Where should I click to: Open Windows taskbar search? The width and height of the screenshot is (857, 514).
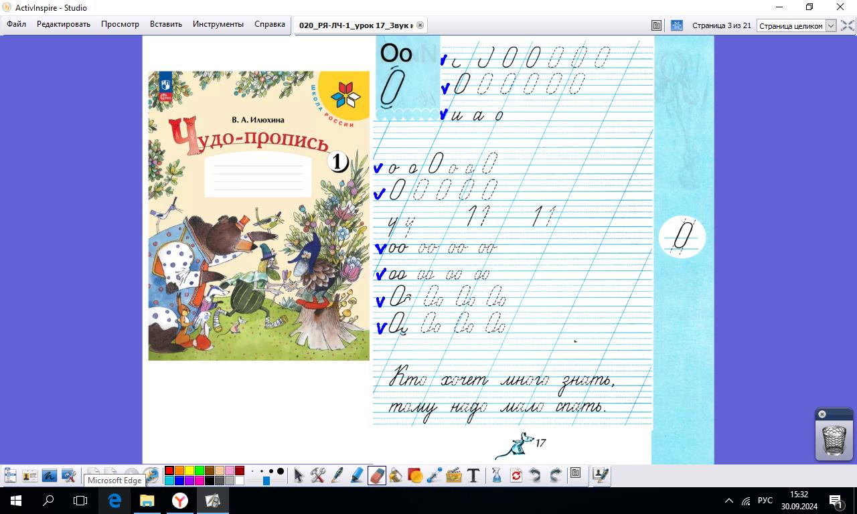48,501
